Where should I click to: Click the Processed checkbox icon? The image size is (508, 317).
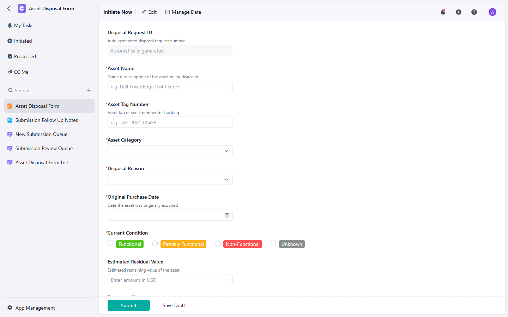[10, 56]
